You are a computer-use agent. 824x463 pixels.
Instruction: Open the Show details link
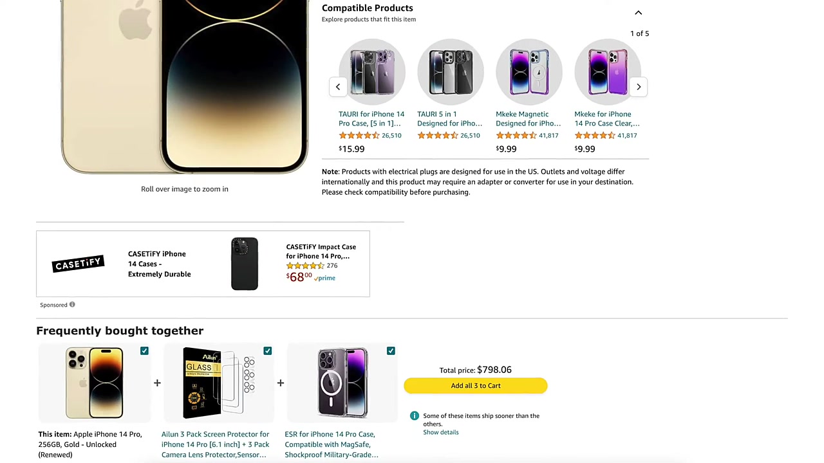(x=440, y=432)
